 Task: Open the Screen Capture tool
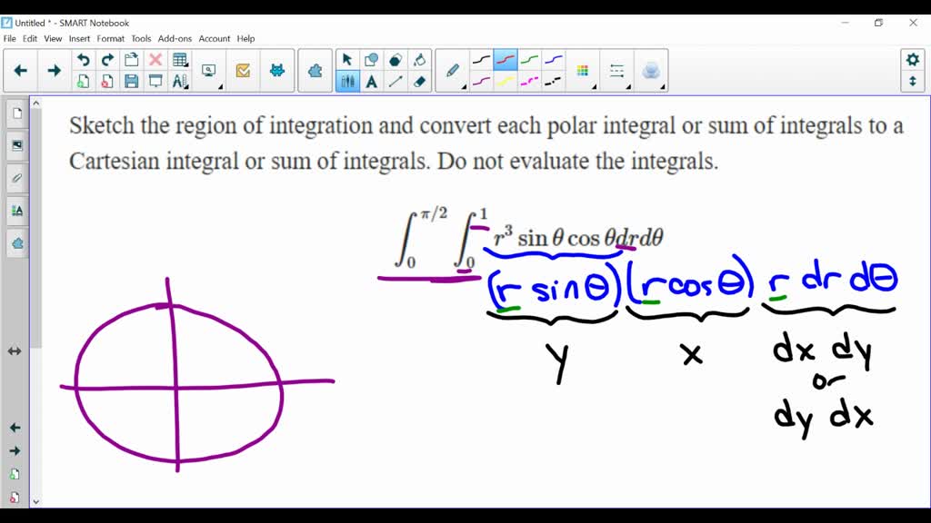click(207, 69)
